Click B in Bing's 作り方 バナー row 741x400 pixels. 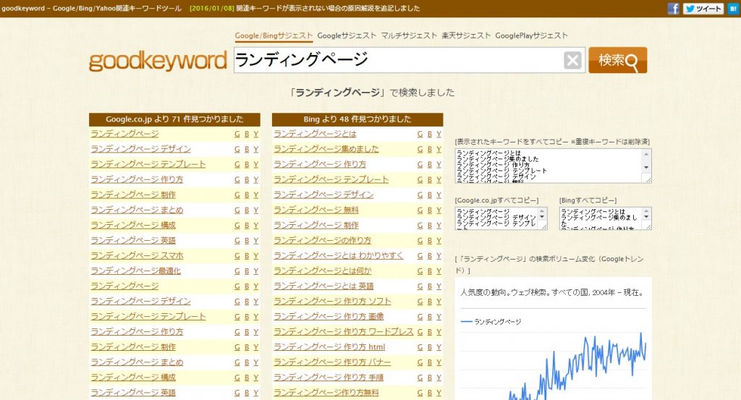[x=430, y=362]
